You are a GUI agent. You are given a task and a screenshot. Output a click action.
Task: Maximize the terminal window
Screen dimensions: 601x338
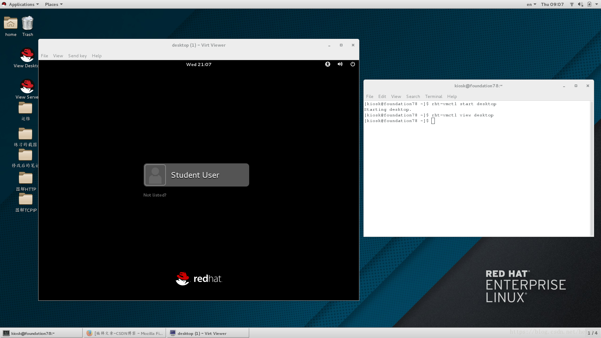(576, 86)
